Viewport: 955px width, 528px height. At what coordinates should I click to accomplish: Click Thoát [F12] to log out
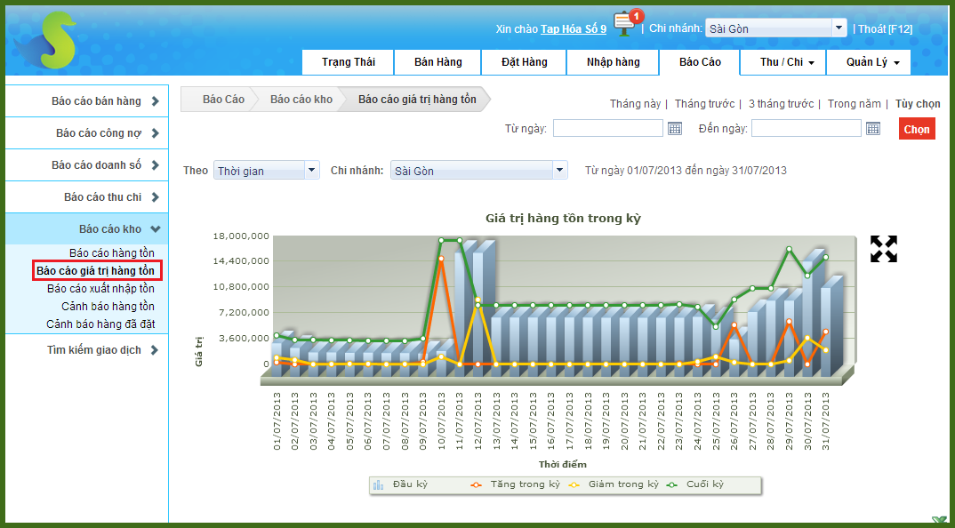(x=885, y=28)
